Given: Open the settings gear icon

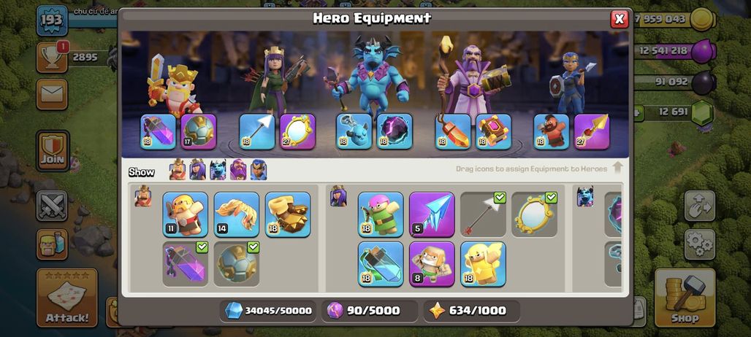Looking at the screenshot, I should click(x=700, y=244).
